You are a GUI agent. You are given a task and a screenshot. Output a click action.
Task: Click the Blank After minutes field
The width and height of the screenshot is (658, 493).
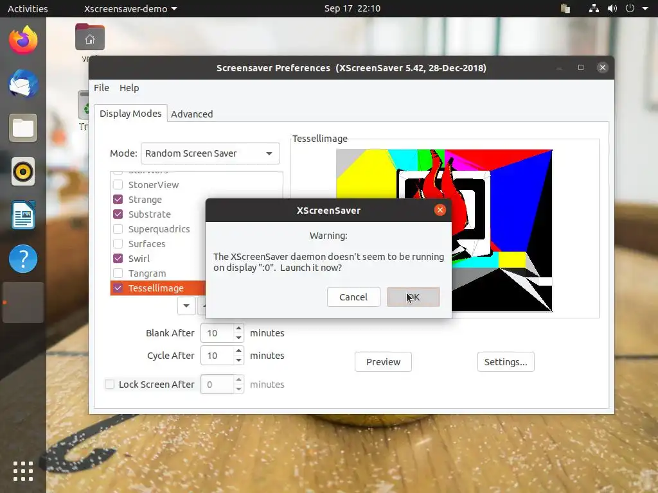coord(217,333)
